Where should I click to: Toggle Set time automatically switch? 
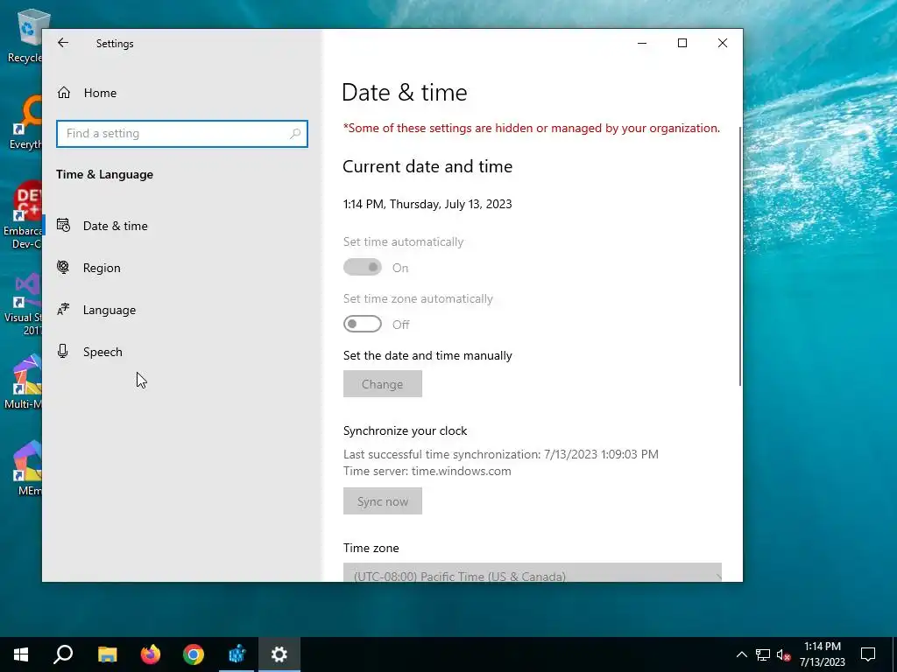[362, 267]
